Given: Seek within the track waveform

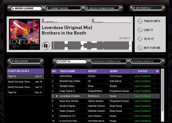Looking at the screenshot, I should point(91,46).
